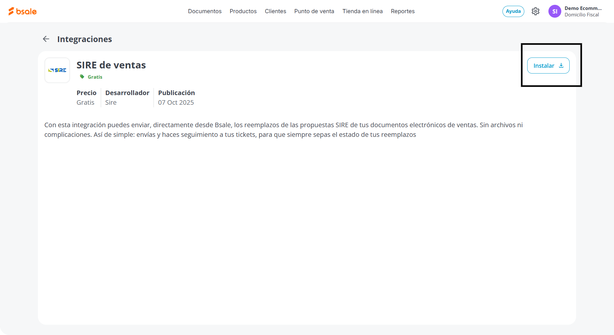Image resolution: width=614 pixels, height=335 pixels.
Task: Open the Tienda en línea menu
Action: [x=363, y=11]
